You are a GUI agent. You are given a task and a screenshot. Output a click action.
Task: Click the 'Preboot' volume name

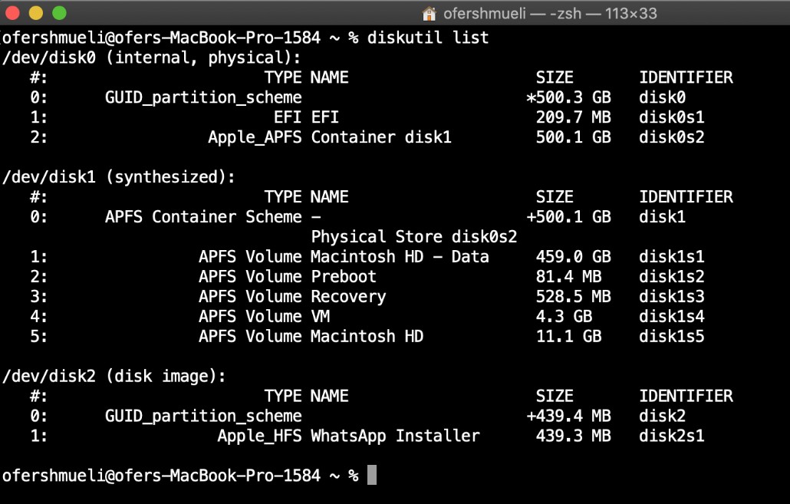[344, 277]
